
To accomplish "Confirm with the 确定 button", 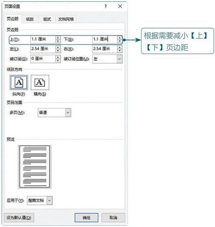I will [86, 218].
